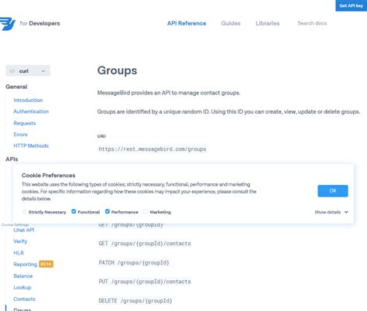
Task: Uncheck the Functional cookies checkbox
Action: 74,211
